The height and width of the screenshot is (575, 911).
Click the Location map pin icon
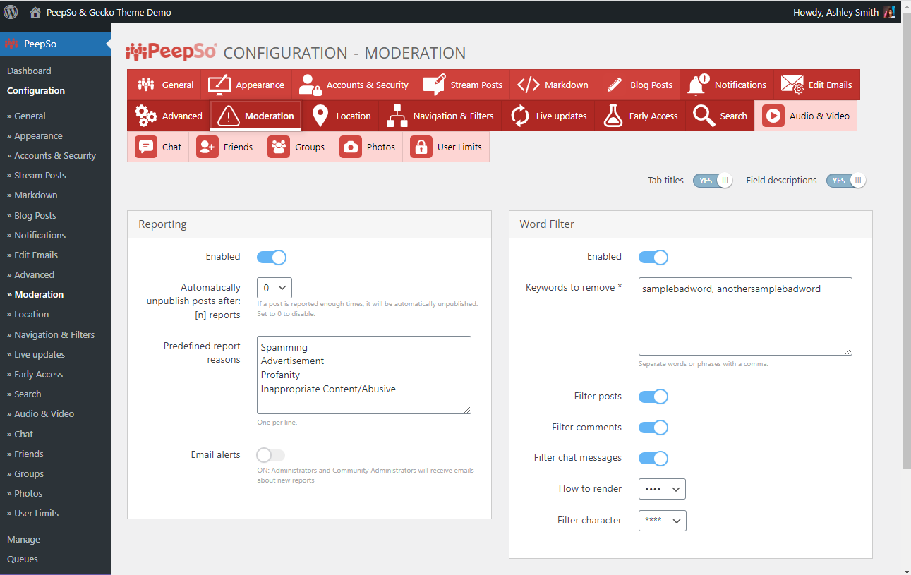point(320,116)
